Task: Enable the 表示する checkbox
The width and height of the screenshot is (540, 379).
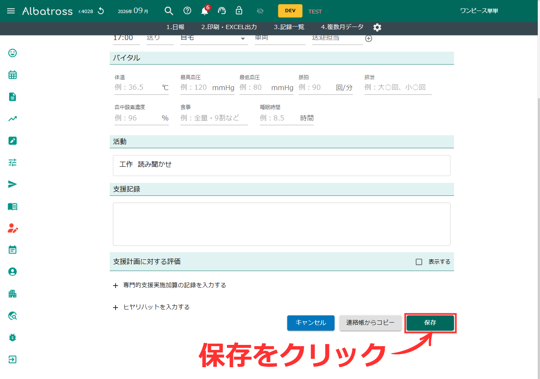Action: 419,262
